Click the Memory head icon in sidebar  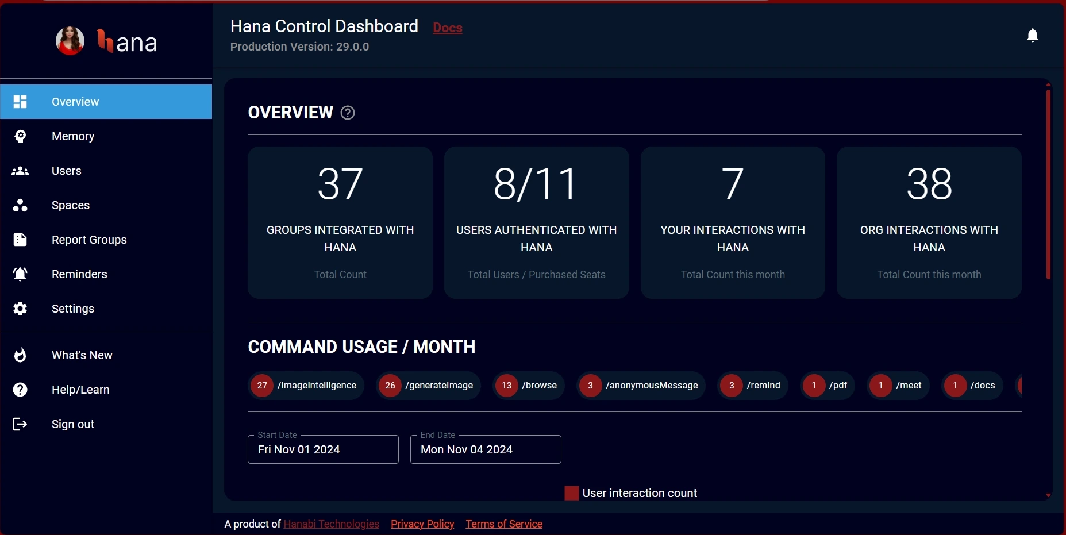tap(20, 136)
